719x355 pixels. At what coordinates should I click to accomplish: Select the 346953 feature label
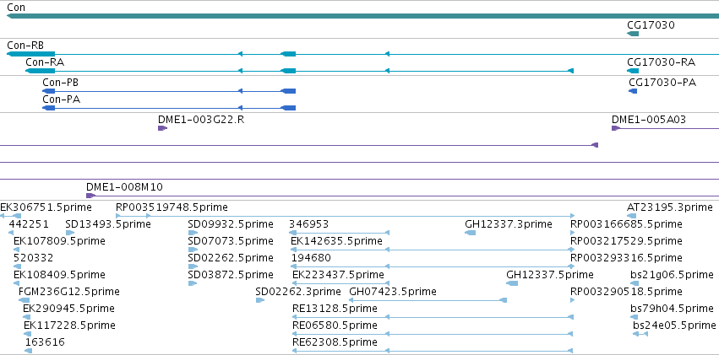coord(308,224)
